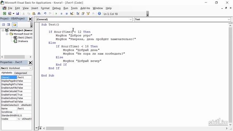Click the Project panel horizontal scrollbar thumb
This screenshot has height=131, width=233.
tap(15, 57)
